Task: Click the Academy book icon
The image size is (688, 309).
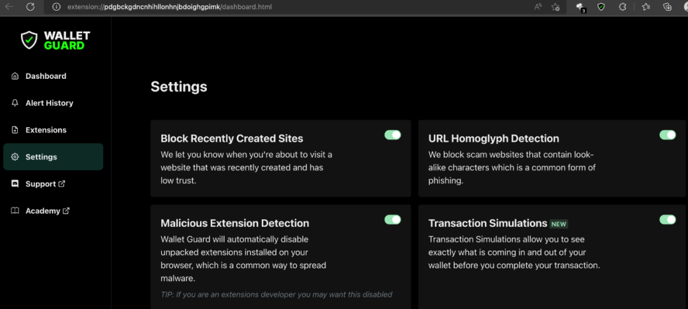Action: (x=15, y=210)
